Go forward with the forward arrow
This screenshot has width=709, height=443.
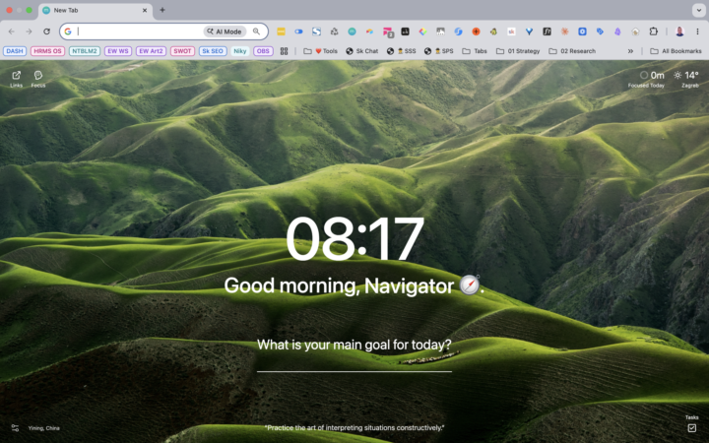(29, 32)
